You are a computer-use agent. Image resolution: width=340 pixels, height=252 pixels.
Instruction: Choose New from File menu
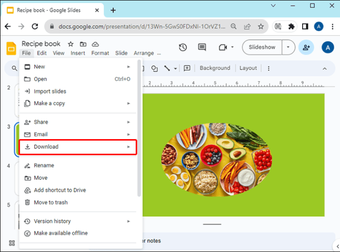click(77, 67)
